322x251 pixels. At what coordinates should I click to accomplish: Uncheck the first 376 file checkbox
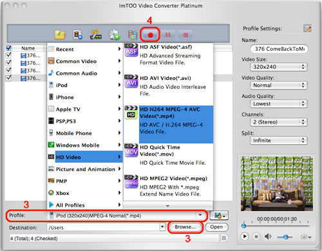click(x=8, y=55)
